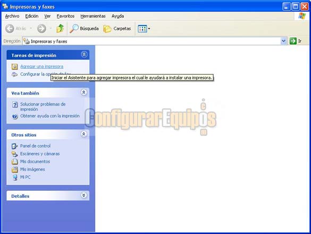This screenshot has height=234, width=311.
Task: Open the forward history dropdown arrow
Action: click(x=51, y=28)
